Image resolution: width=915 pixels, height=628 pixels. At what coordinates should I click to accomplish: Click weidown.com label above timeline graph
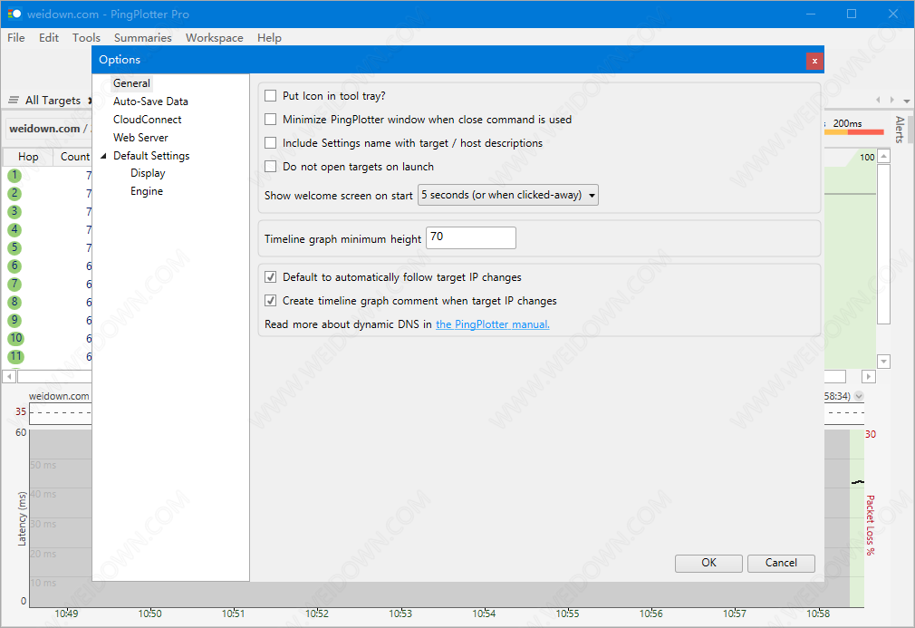(59, 396)
